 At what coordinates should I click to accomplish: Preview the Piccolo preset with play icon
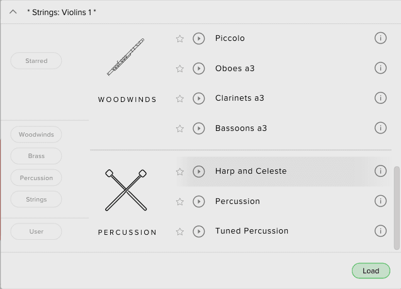tap(199, 38)
